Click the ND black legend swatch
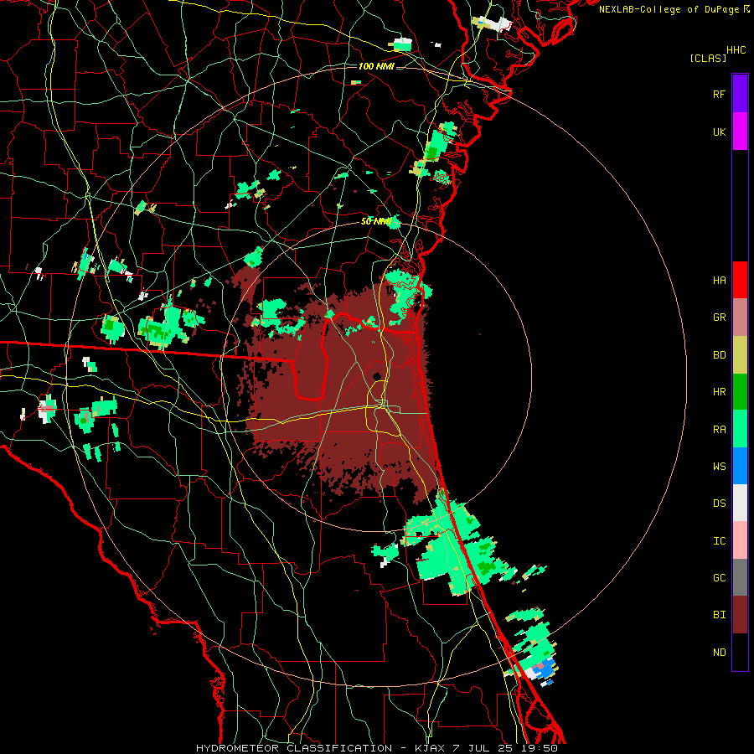This screenshot has height=754, width=754. click(740, 652)
